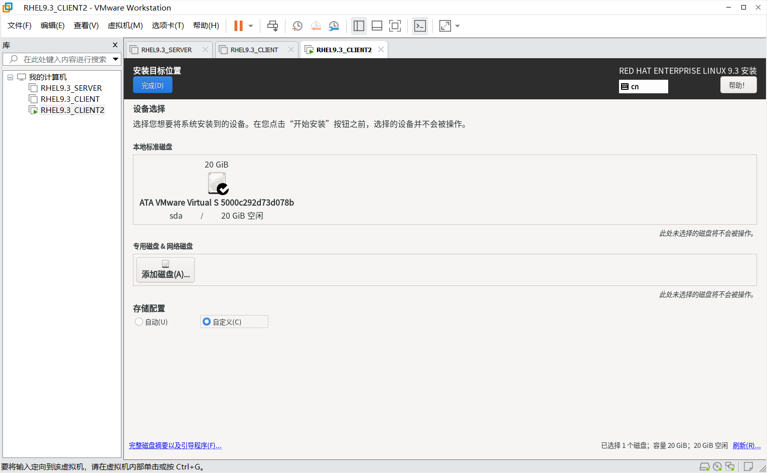Select the 自动(U) storage option
This screenshot has width=767, height=473.
tap(139, 322)
